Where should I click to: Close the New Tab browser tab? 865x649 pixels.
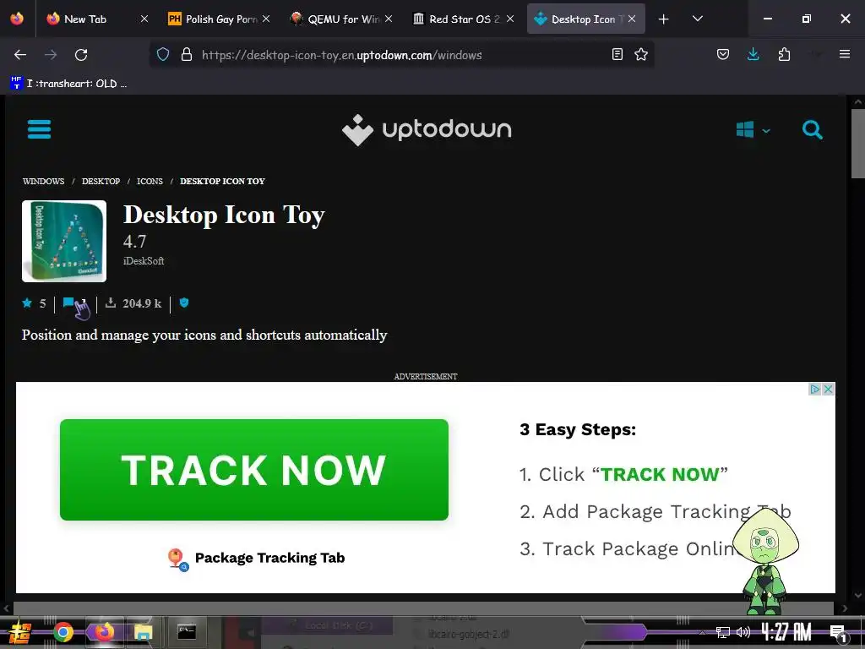click(144, 19)
